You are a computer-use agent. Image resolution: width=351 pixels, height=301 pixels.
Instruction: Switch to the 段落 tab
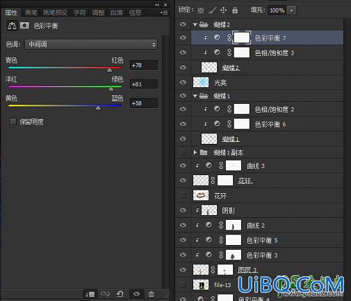coord(117,13)
